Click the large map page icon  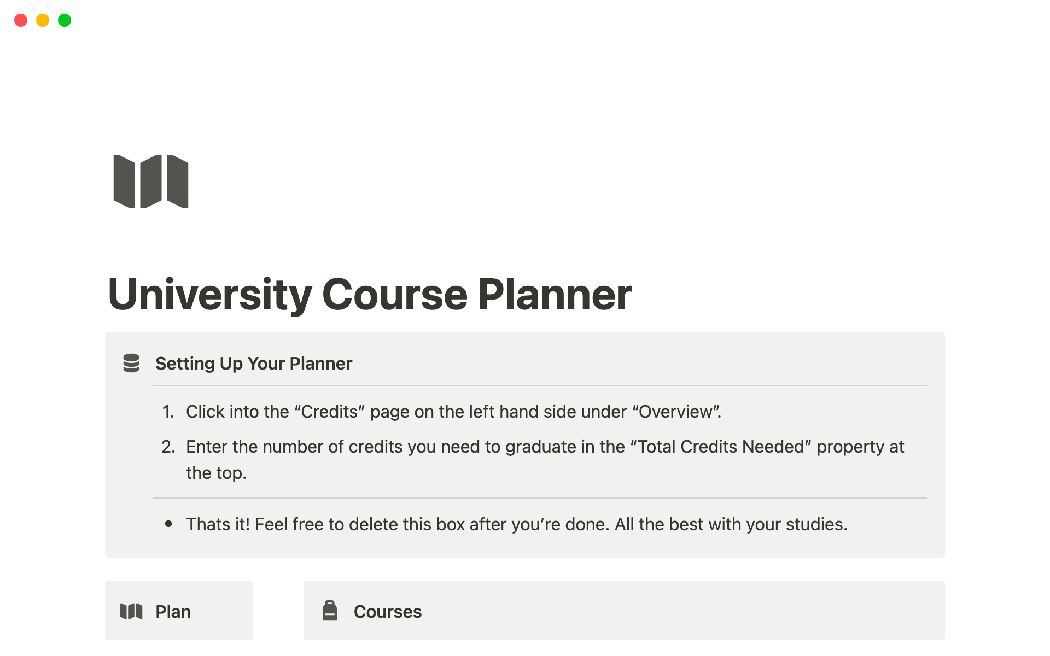point(151,181)
